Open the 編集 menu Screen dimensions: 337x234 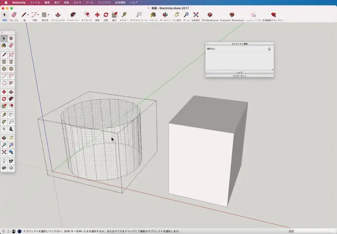(x=47, y=3)
